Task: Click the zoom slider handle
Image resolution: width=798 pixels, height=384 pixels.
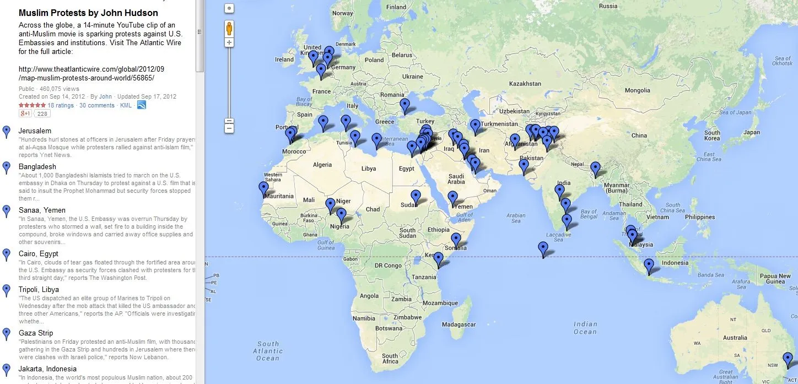Action: point(229,121)
